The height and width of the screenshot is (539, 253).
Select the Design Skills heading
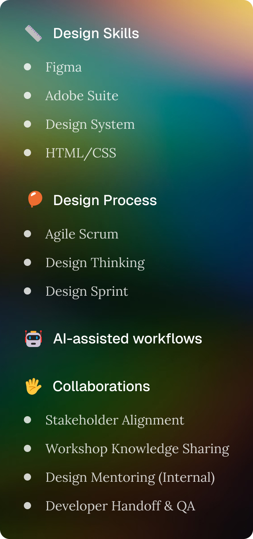pyautogui.click(x=96, y=33)
